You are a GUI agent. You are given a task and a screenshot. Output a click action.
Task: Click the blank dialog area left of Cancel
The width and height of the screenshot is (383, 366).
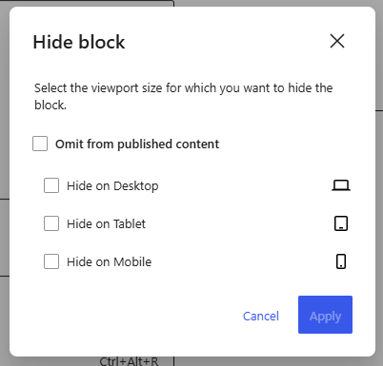[x=127, y=316]
